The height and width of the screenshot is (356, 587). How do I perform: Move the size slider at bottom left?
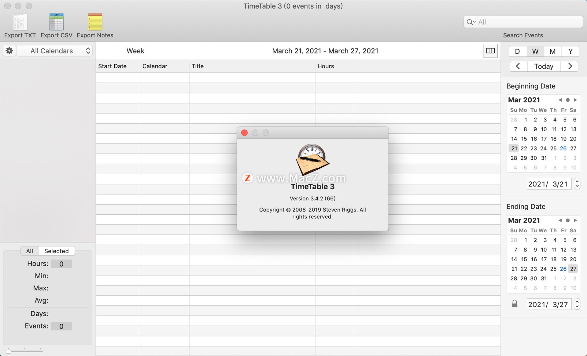click(x=8, y=351)
